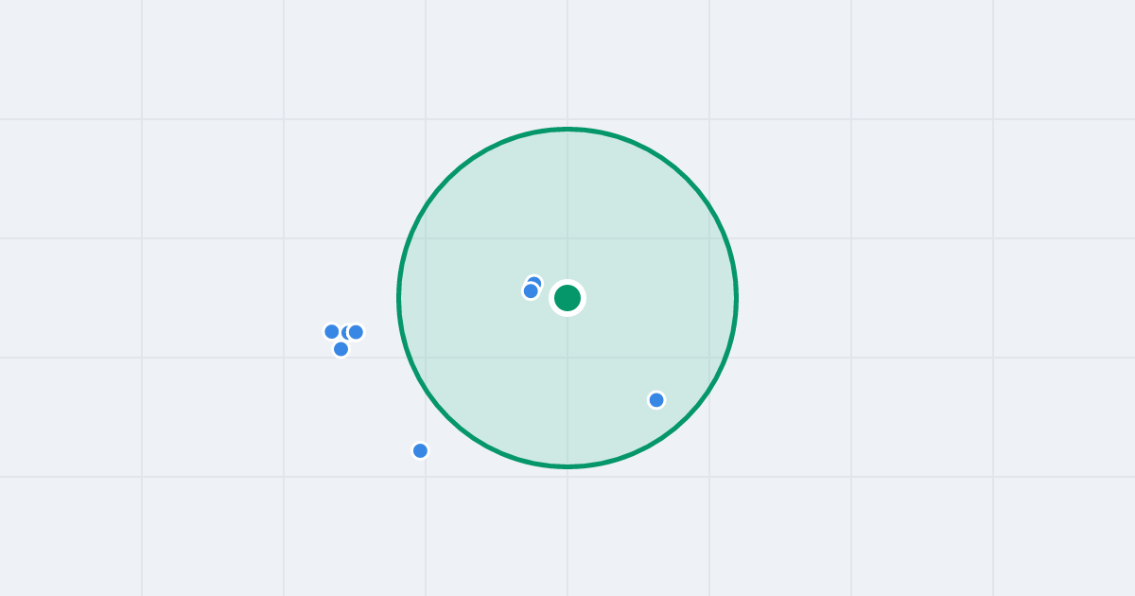
Task: Click the grid intersection directly below the green marker
Action: point(567,358)
